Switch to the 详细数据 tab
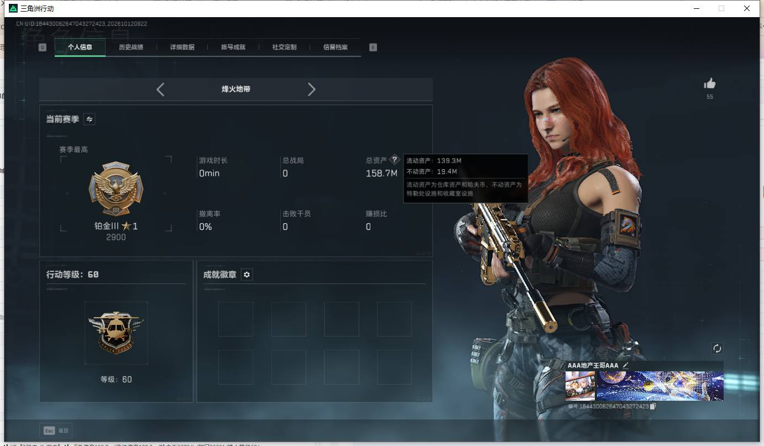 tap(182, 48)
